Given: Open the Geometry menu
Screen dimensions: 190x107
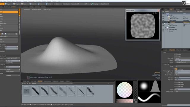Looking at the screenshot, I should 19,1.
